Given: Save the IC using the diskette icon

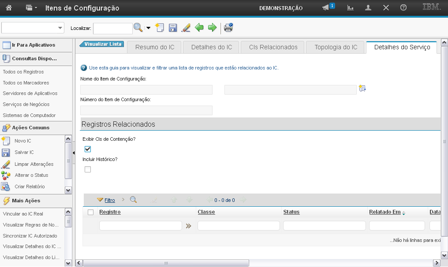Looking at the screenshot, I should click(173, 28).
